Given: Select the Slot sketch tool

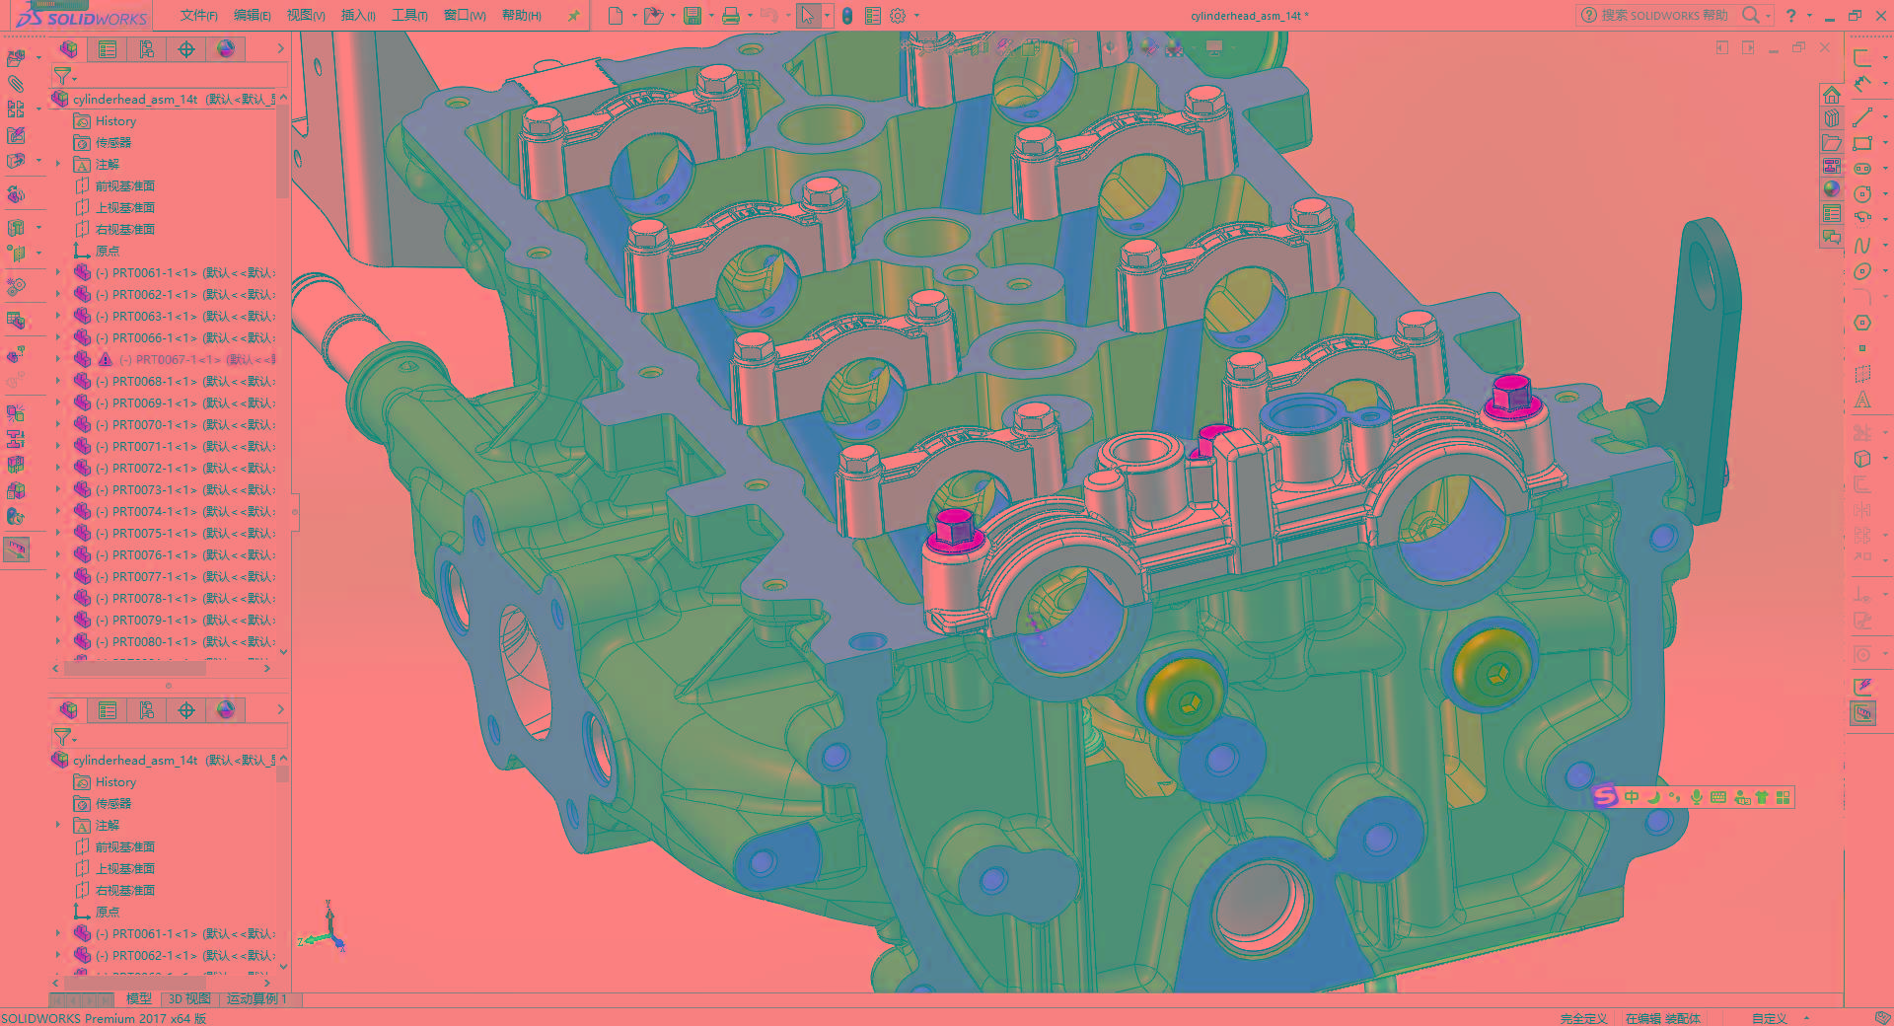Looking at the screenshot, I should click(x=1861, y=169).
